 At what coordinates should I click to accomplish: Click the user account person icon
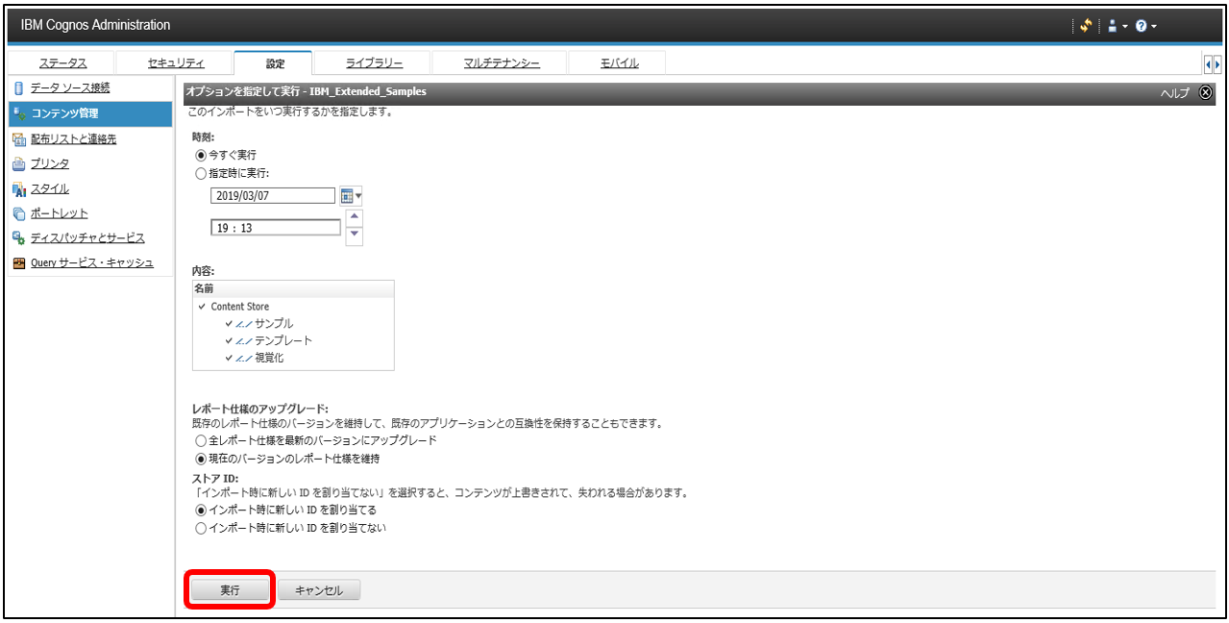pyautogui.click(x=1112, y=26)
